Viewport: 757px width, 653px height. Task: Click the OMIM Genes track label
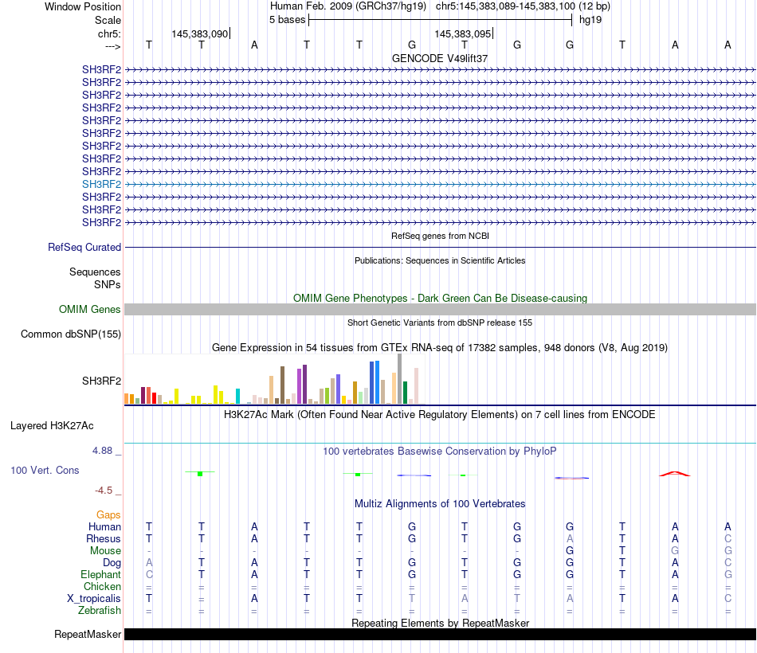pyautogui.click(x=89, y=309)
